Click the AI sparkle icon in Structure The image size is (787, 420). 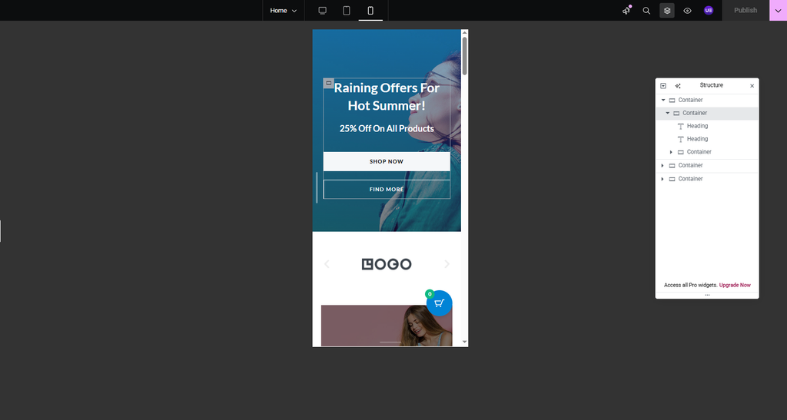pos(678,86)
